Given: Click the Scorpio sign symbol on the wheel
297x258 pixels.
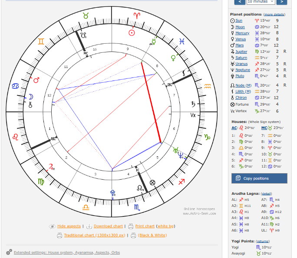Looking at the screenshot, I should point(137,208).
